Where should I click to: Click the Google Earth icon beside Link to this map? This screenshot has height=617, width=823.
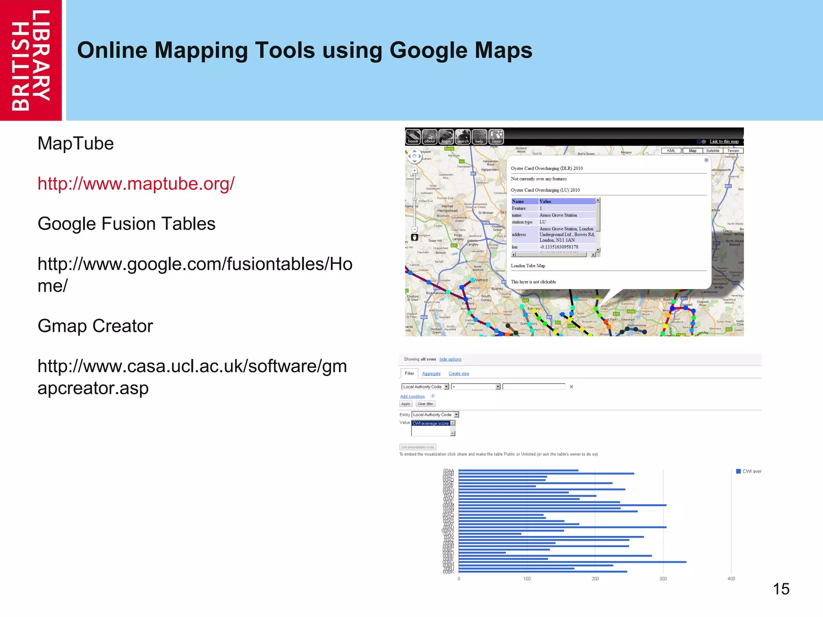point(701,141)
